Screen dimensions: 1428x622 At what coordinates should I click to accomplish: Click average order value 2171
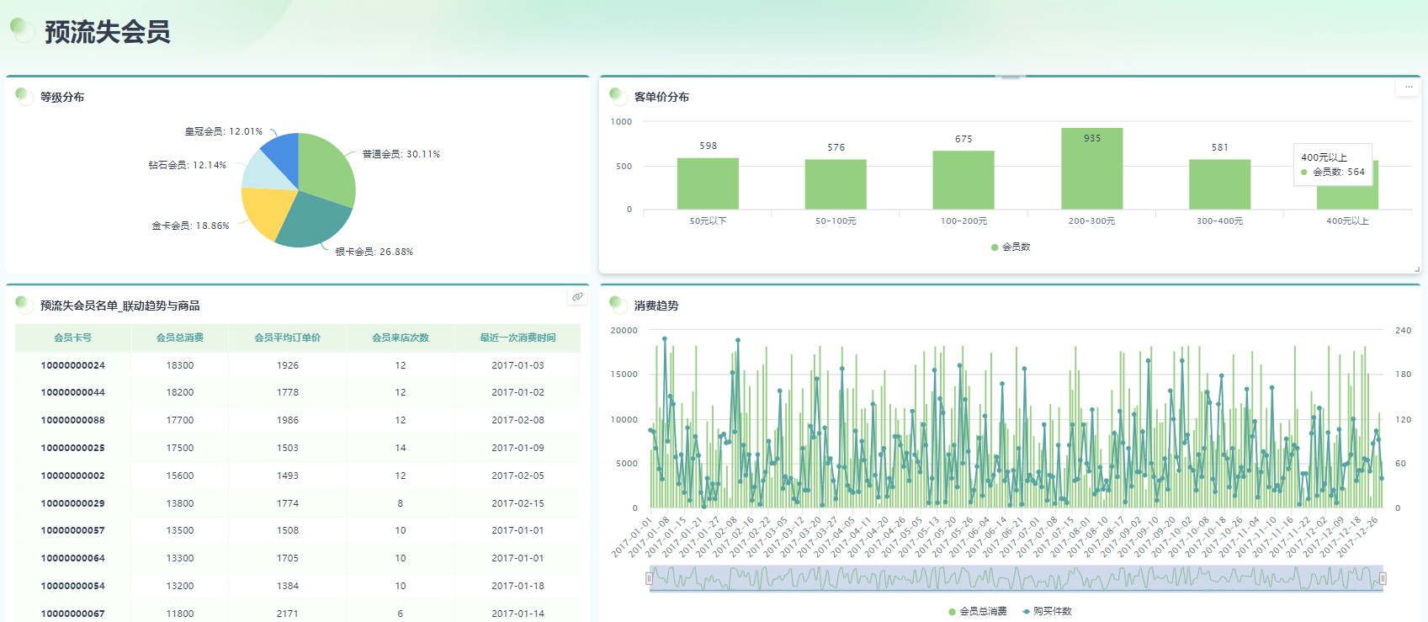(288, 614)
